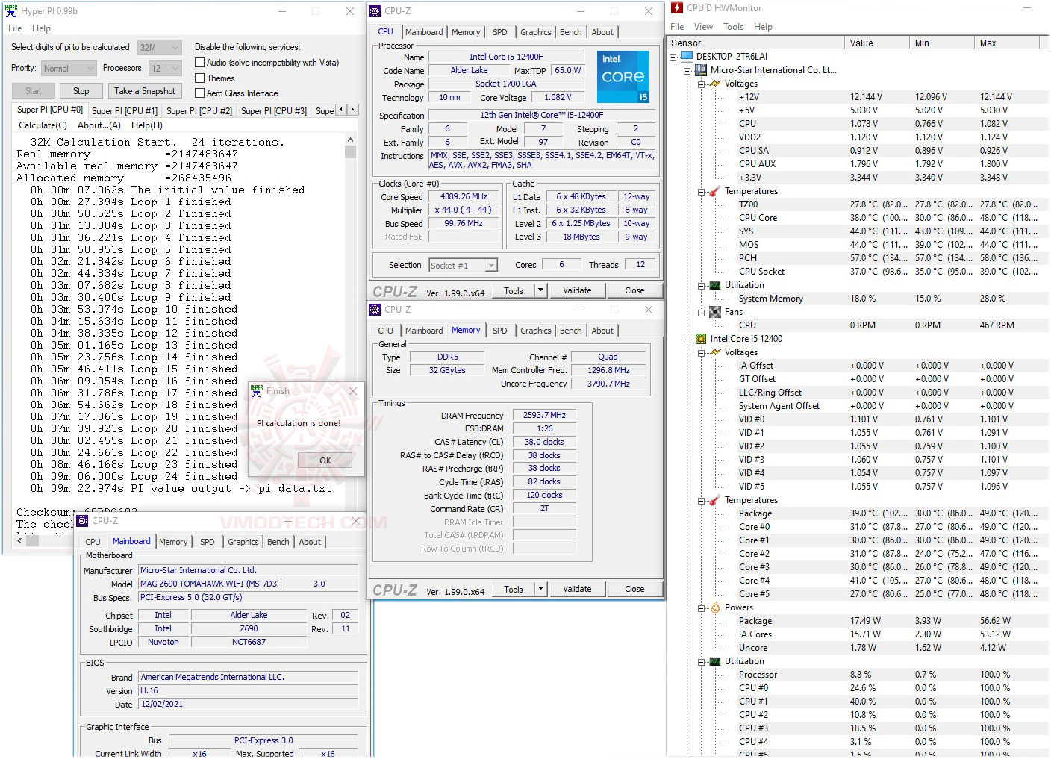Check the Aero Glass Interface option
Screen dimensions: 1051x759
200,93
